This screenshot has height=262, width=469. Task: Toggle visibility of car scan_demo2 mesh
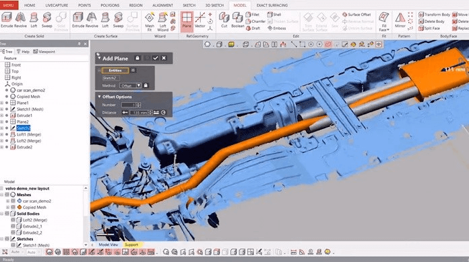[13, 201]
